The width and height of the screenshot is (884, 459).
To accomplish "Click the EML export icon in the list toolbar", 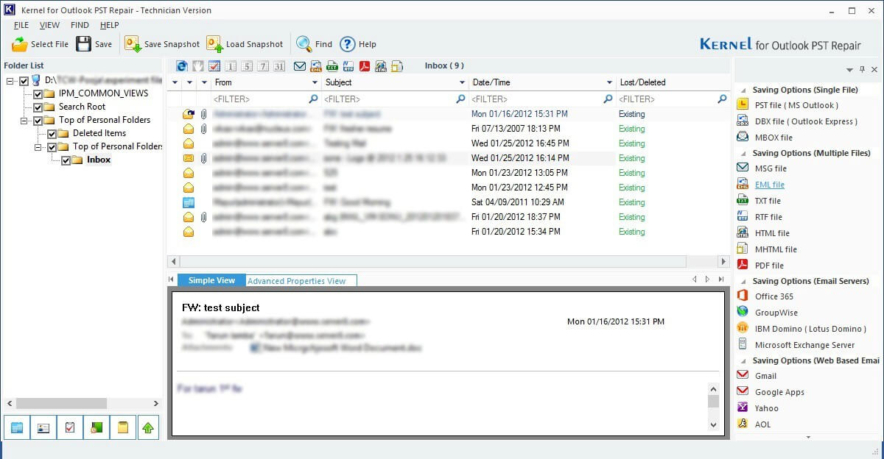I will pos(316,66).
